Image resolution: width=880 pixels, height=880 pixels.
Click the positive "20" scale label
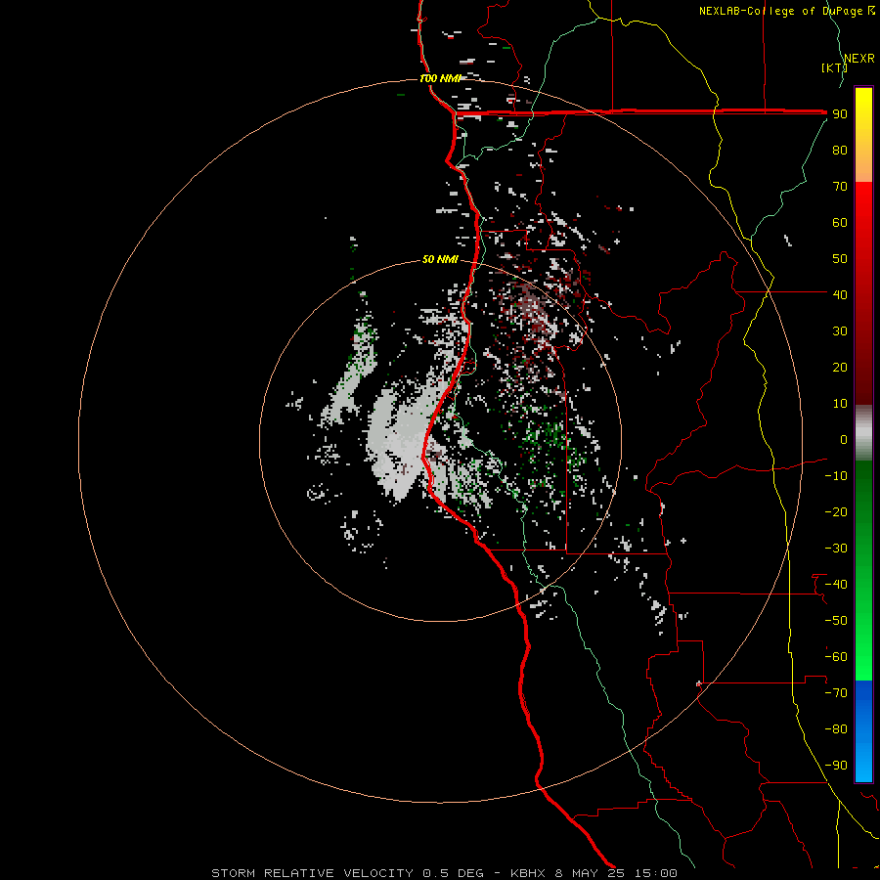pos(840,367)
